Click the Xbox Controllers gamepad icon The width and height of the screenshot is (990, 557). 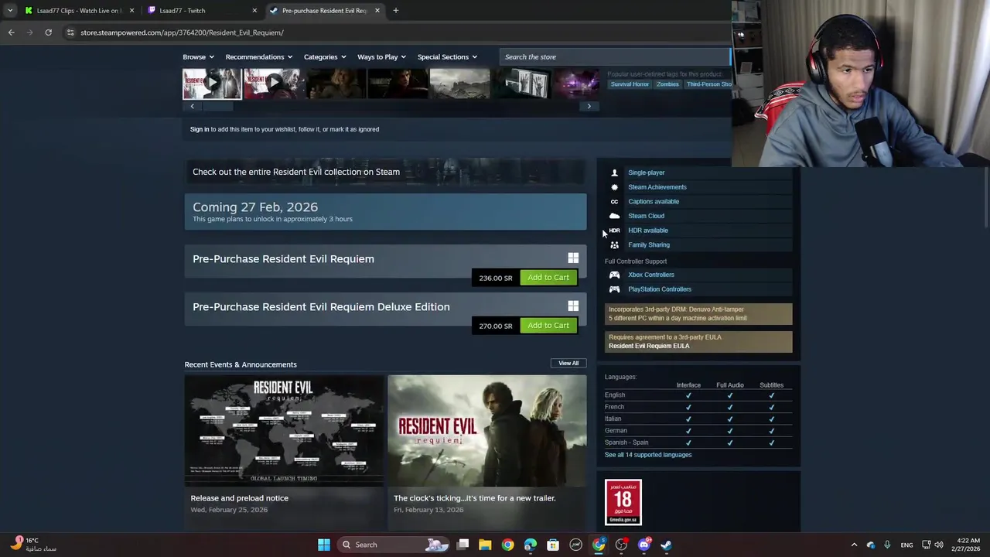tap(614, 275)
